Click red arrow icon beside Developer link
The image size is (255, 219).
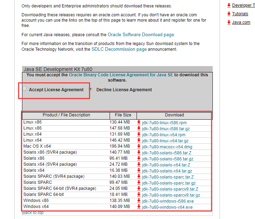(229, 5)
